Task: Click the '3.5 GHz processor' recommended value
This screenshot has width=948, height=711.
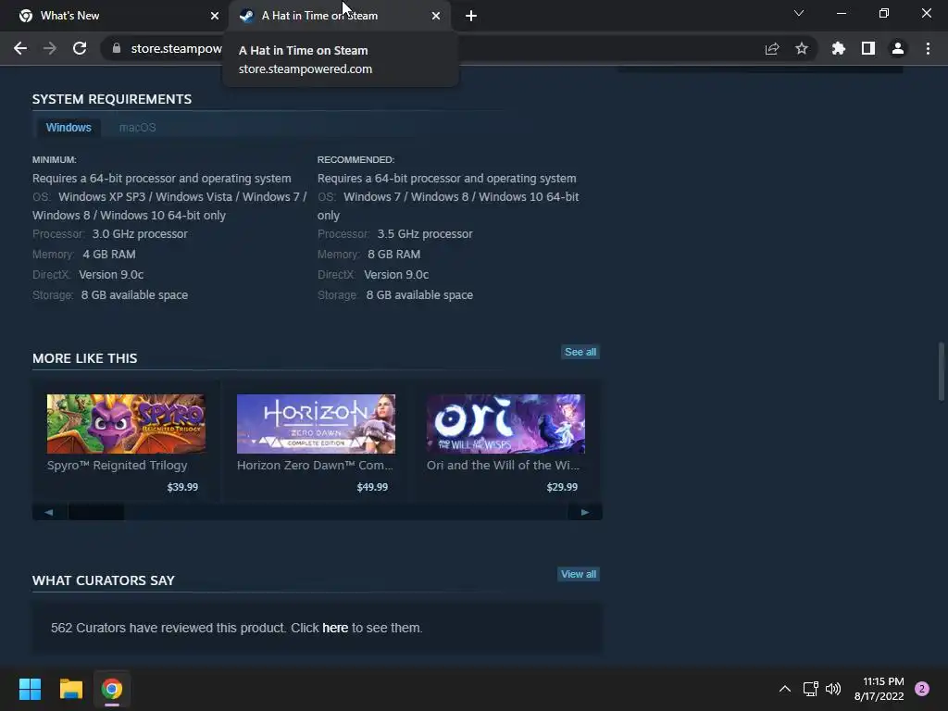Action: pos(425,234)
